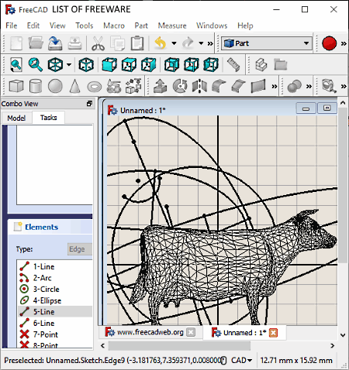
Task: Apply Fillet to edges
Action: tap(219, 86)
